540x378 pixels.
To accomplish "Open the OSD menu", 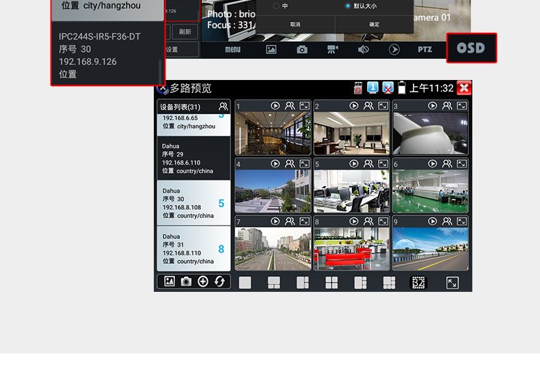I will click(x=472, y=48).
